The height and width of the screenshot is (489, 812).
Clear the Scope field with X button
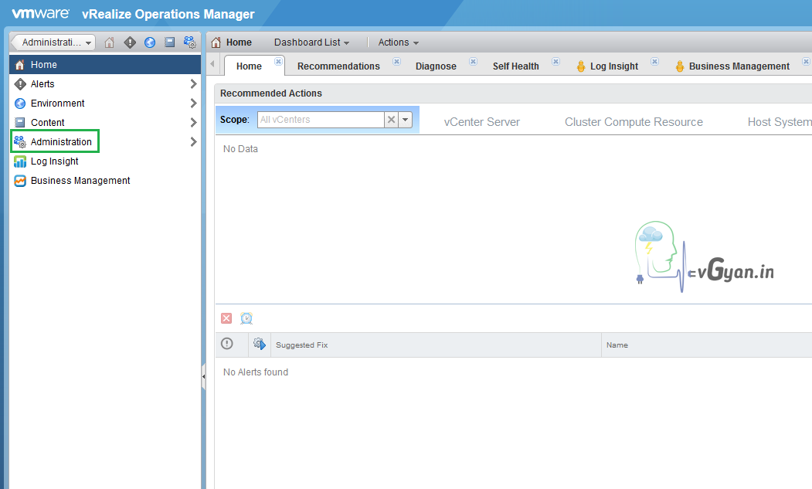tap(392, 120)
